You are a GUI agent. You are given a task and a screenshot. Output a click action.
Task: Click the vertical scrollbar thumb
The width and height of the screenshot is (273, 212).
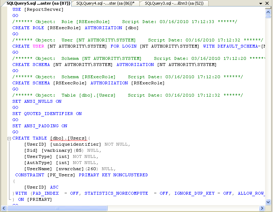[268, 17]
